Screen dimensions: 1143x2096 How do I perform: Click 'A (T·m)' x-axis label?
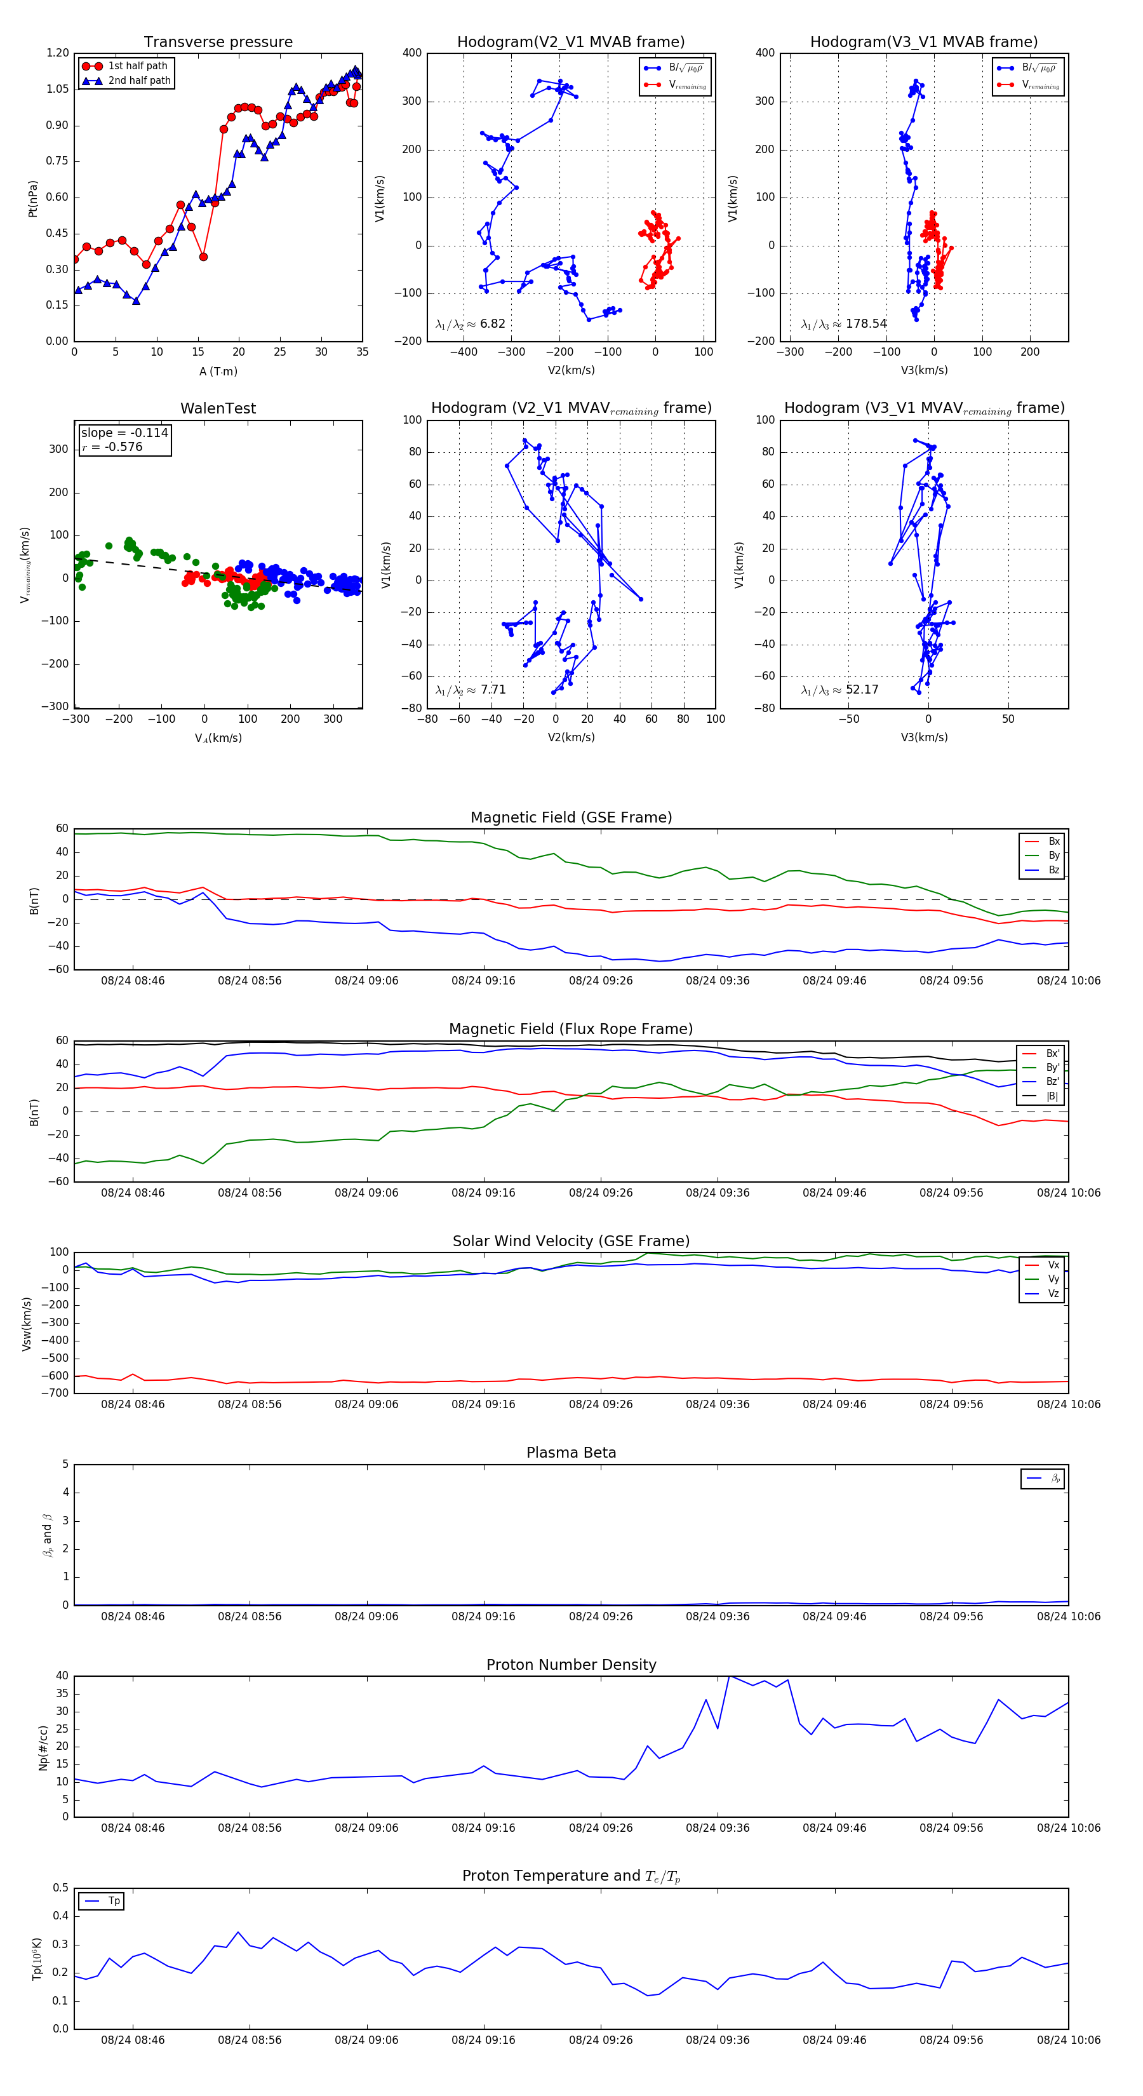218,372
